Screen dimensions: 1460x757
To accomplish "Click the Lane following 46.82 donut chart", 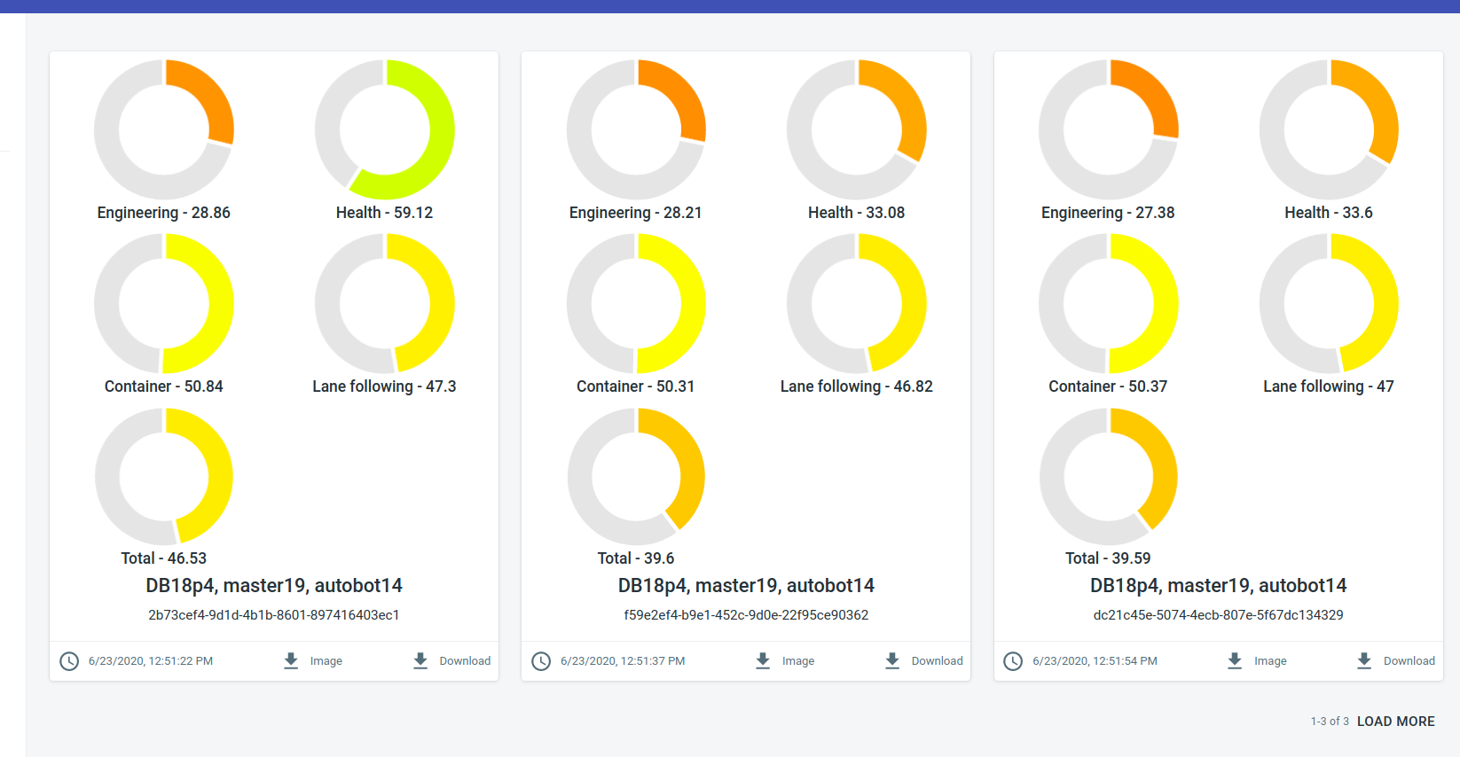I will pyautogui.click(x=857, y=303).
